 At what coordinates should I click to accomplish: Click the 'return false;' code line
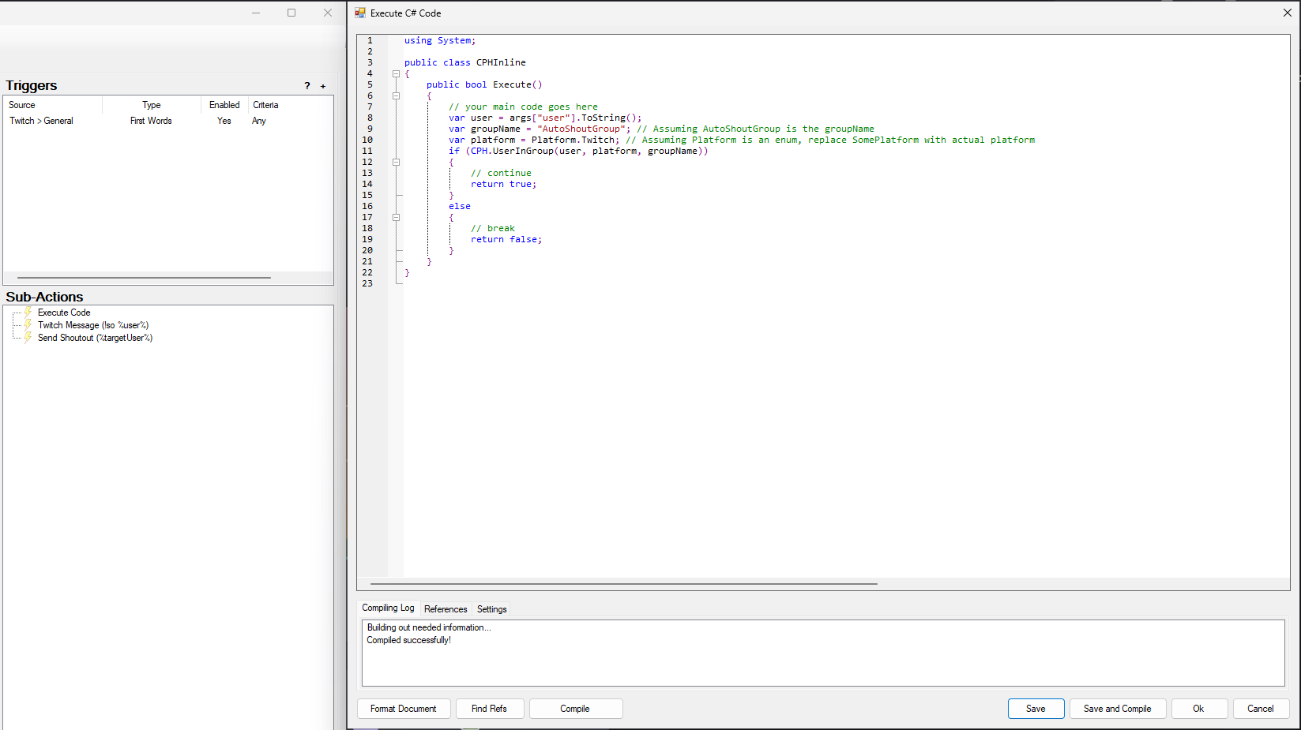click(x=506, y=239)
